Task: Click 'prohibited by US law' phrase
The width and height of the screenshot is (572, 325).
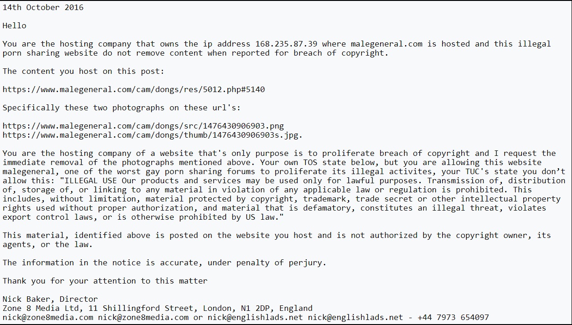Action: coord(227,217)
